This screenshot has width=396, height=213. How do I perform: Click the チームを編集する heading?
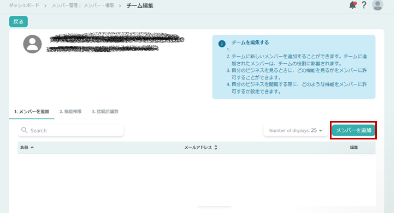(250, 42)
